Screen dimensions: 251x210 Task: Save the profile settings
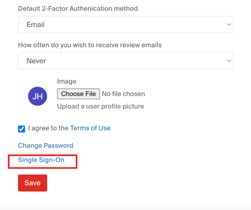click(32, 183)
